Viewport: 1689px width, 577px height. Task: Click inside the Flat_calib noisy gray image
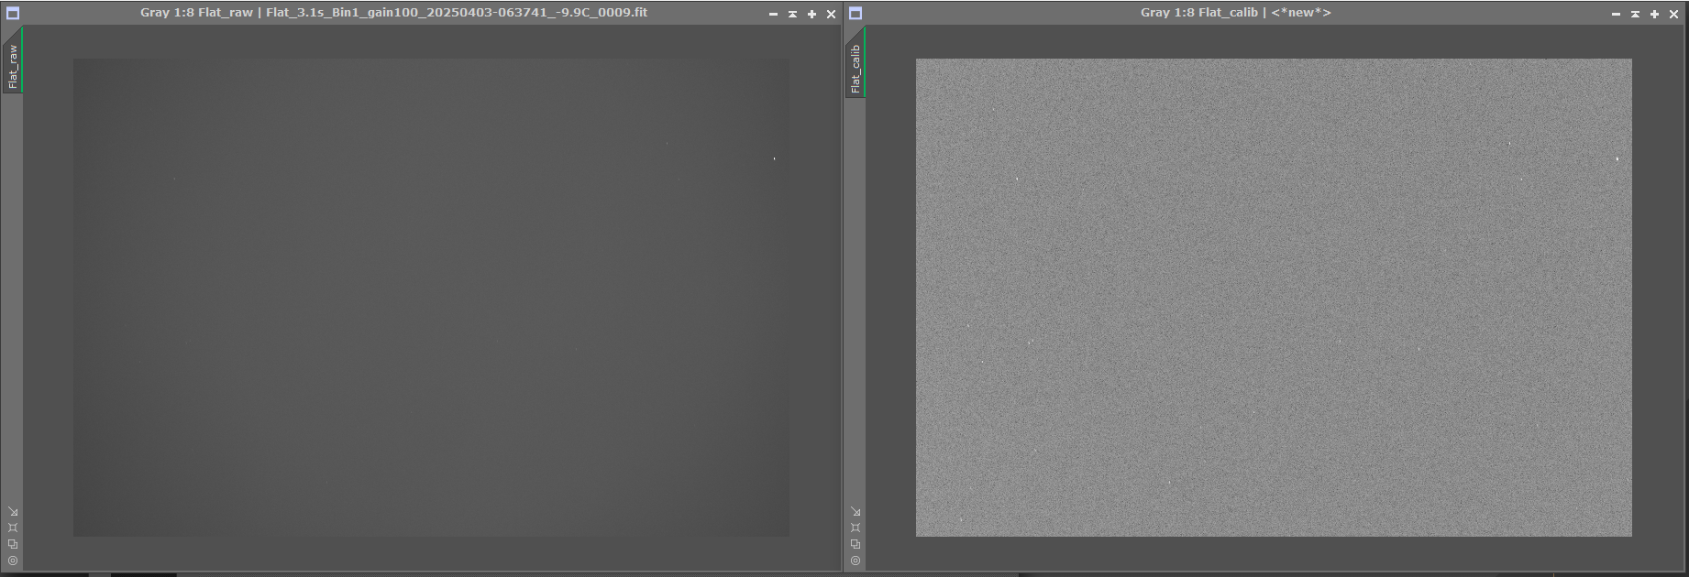[1274, 298]
